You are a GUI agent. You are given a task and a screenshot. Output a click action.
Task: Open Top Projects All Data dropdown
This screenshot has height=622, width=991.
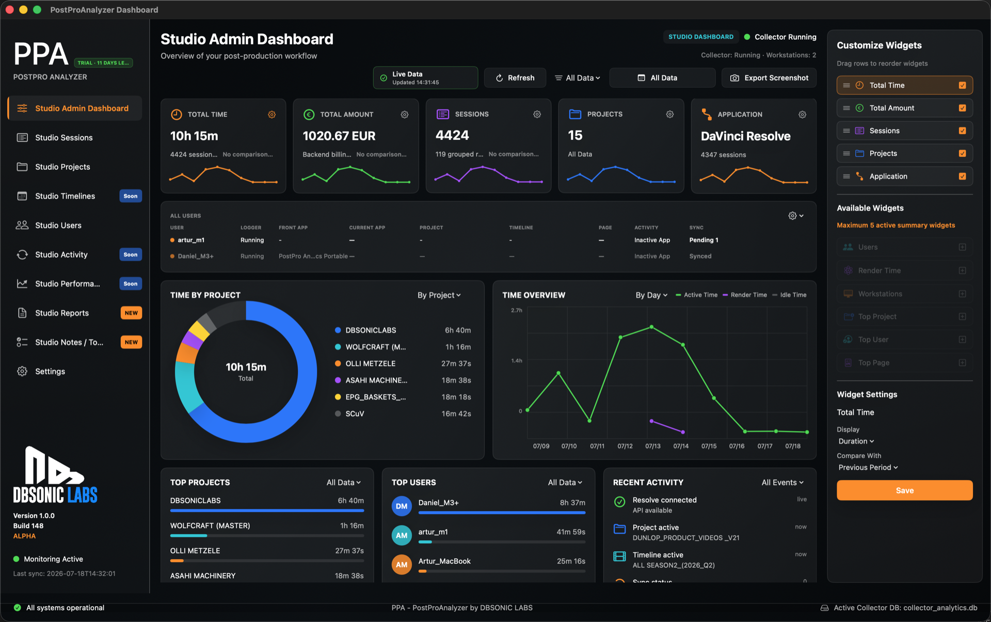click(x=343, y=482)
